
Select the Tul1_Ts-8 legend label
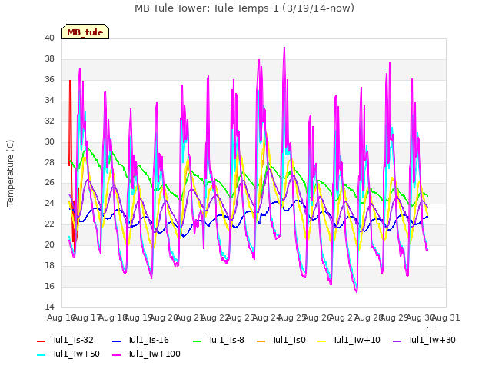tap(226, 340)
